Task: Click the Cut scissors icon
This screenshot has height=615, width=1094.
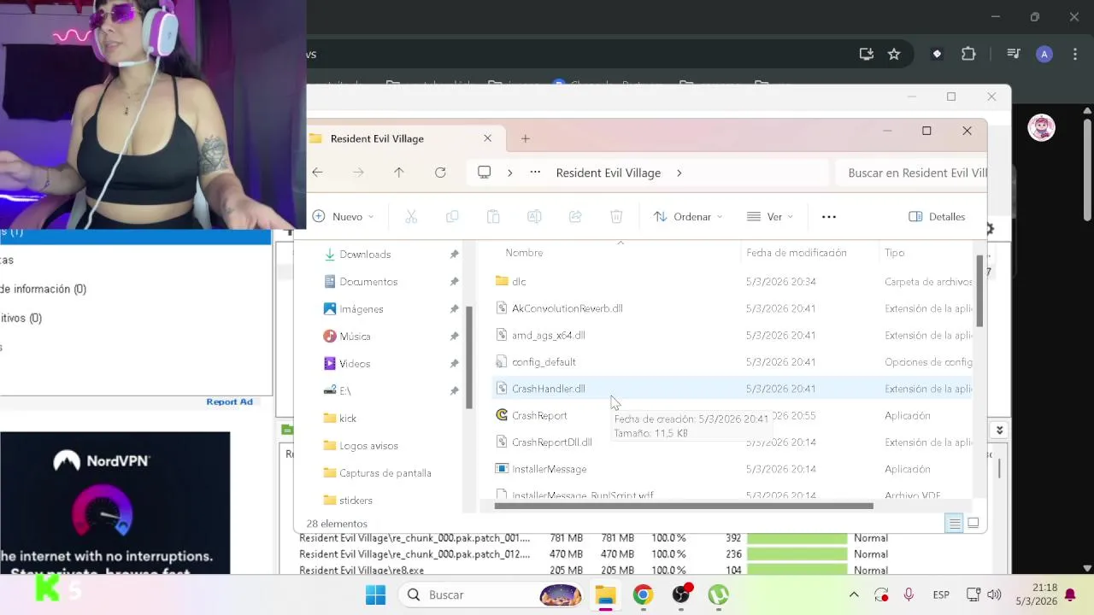Action: (x=411, y=217)
